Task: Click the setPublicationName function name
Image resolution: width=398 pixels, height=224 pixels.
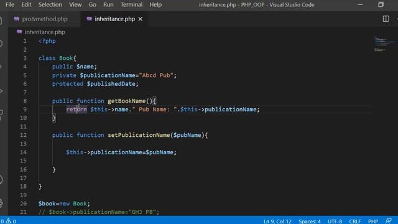Action: (139, 135)
